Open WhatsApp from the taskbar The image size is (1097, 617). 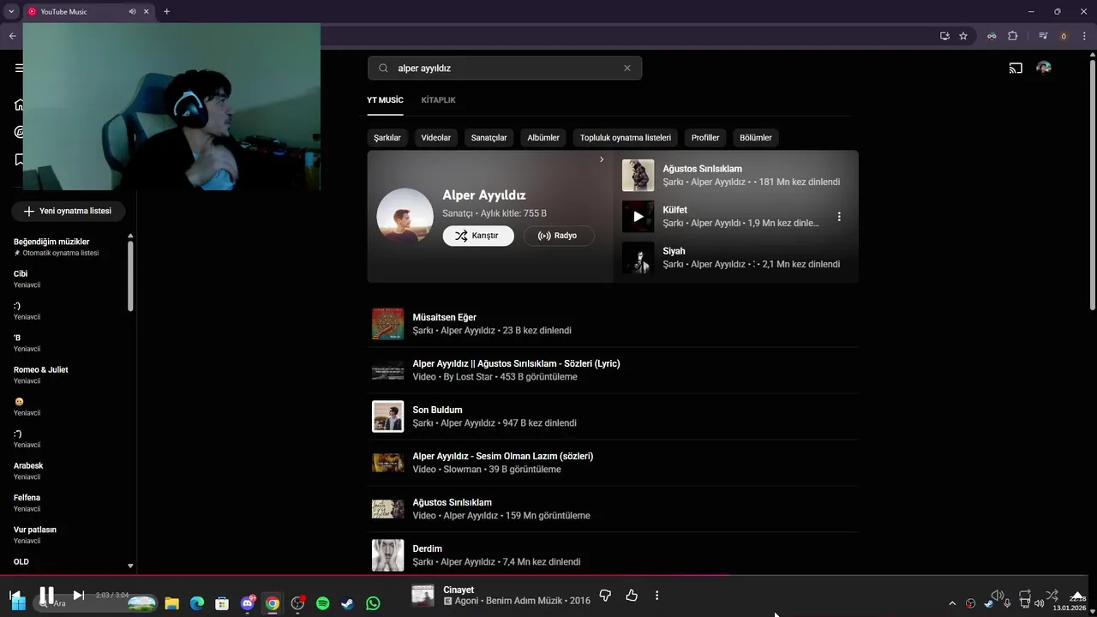(373, 603)
